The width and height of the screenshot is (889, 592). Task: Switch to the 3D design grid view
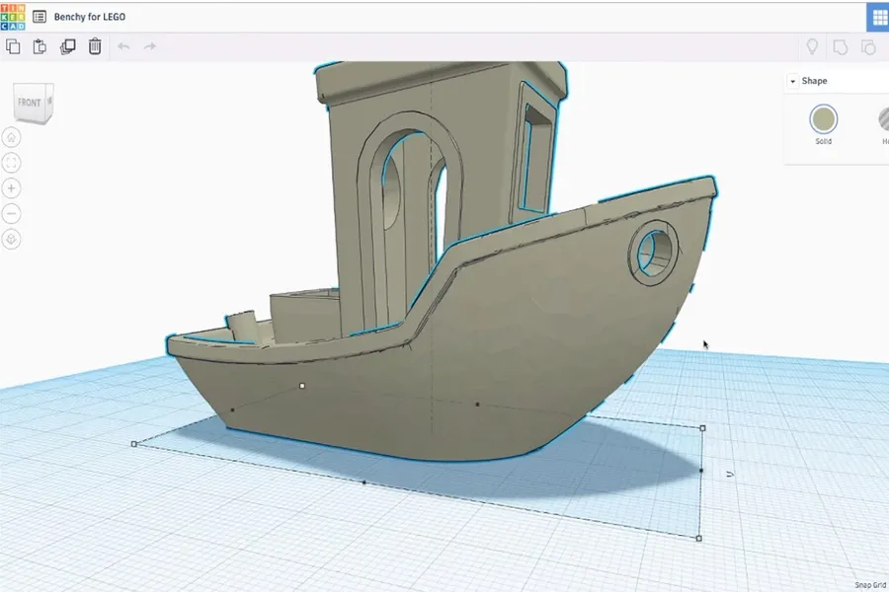coord(878,18)
